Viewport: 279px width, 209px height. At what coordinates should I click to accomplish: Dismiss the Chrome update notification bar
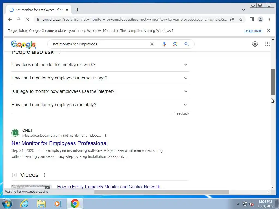268,30
